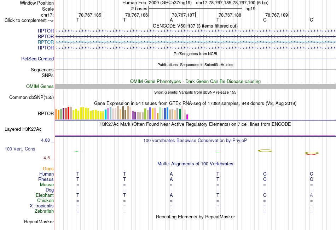Select the light blue RPTOR transcript label
Viewport: 336px width, 230px height.
coord(46,42)
